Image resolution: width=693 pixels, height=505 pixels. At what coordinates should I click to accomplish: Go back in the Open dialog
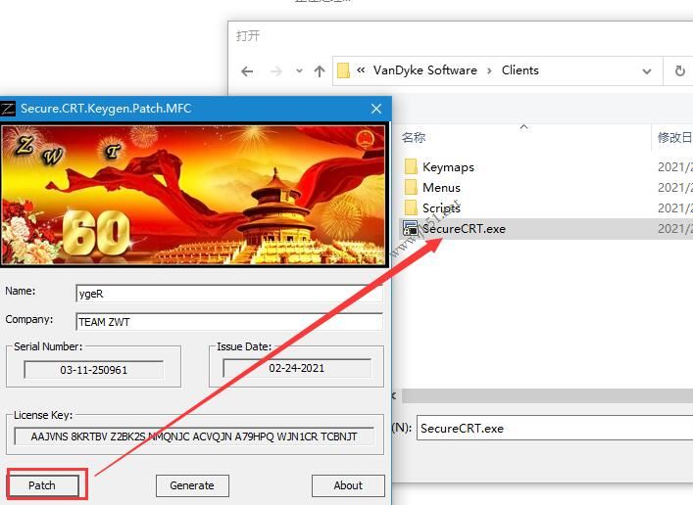pos(247,71)
